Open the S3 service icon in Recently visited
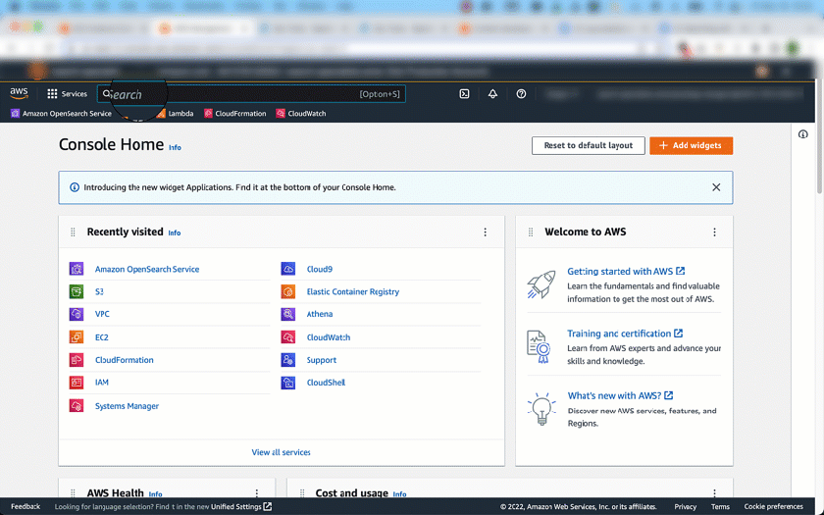Screen dimensions: 824x515 pos(77,291)
